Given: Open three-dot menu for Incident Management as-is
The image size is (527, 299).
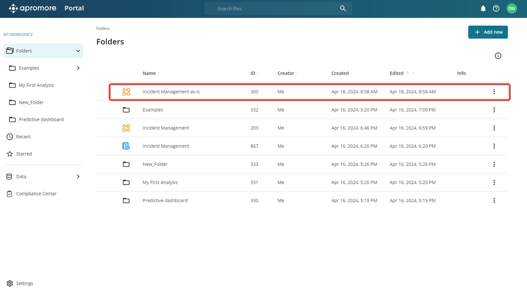Looking at the screenshot, I should [x=494, y=92].
